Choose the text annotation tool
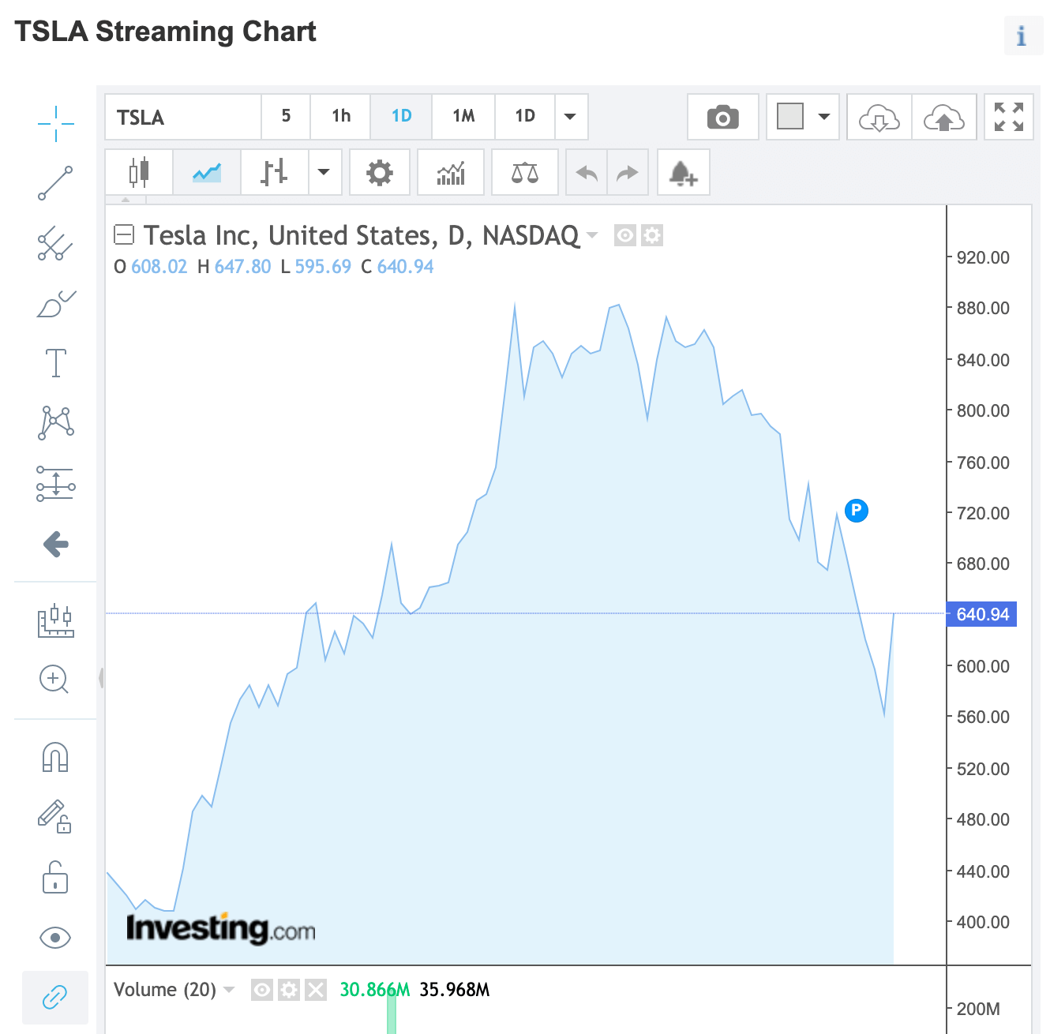1050x1034 pixels. [55, 362]
